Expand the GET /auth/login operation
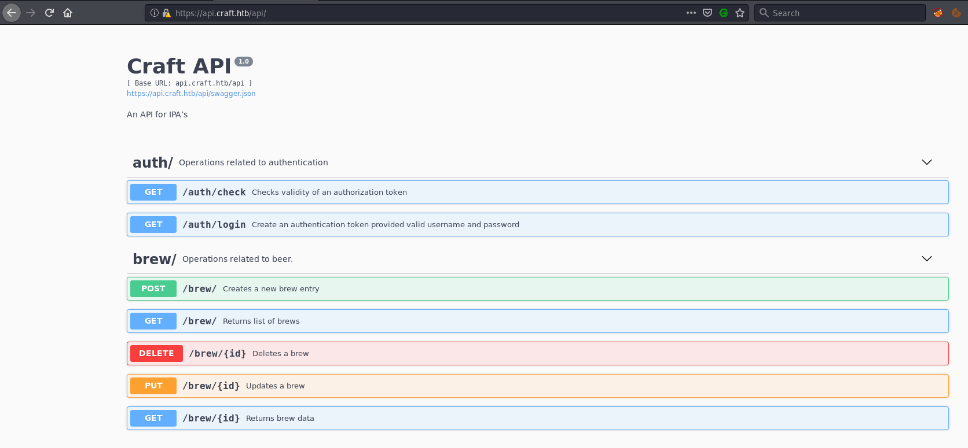Viewport: 968px width, 448px height. click(x=538, y=224)
